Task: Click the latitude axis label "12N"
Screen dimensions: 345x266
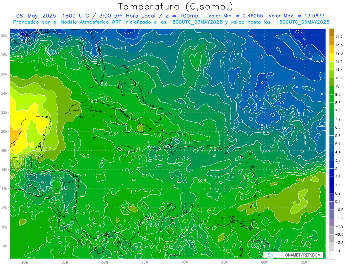Action: (5, 208)
